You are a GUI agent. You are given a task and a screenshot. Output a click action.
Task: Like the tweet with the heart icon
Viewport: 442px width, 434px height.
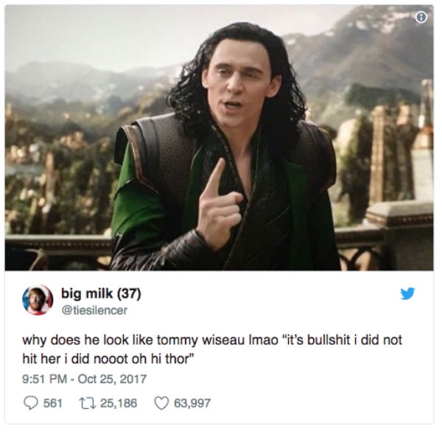161,403
